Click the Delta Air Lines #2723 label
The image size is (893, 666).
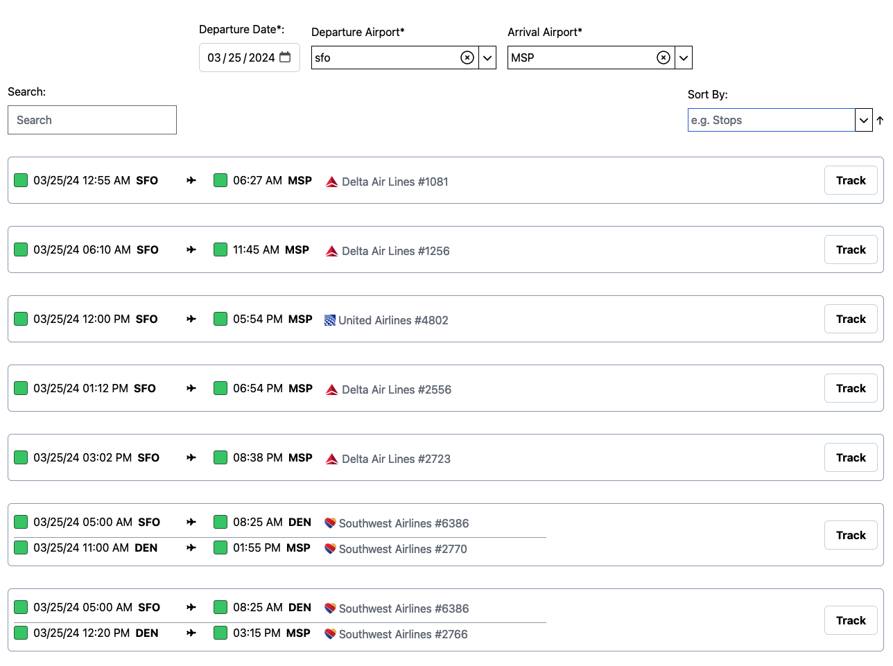click(x=396, y=459)
